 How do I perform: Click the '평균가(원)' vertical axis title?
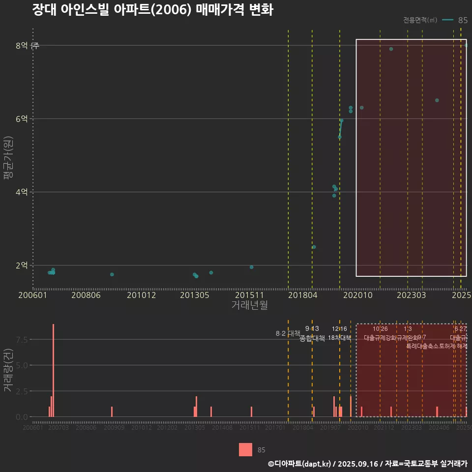point(8,158)
